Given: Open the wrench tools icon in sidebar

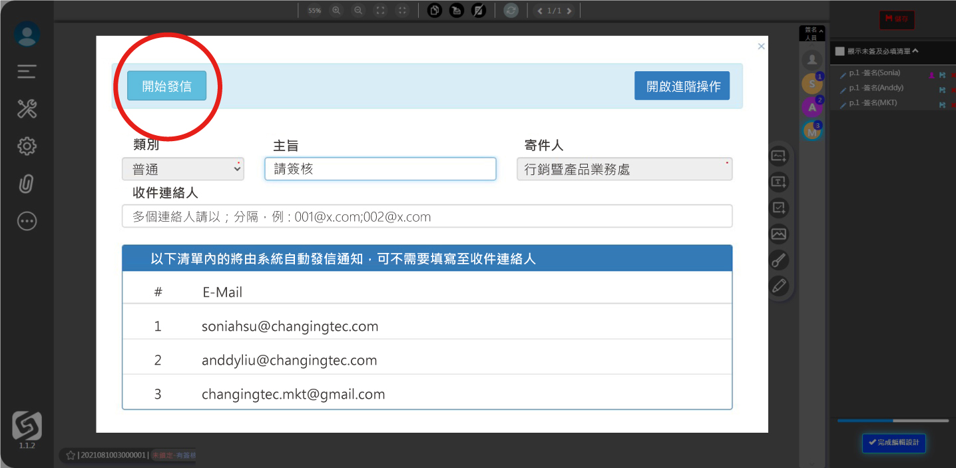Looking at the screenshot, I should point(27,109).
